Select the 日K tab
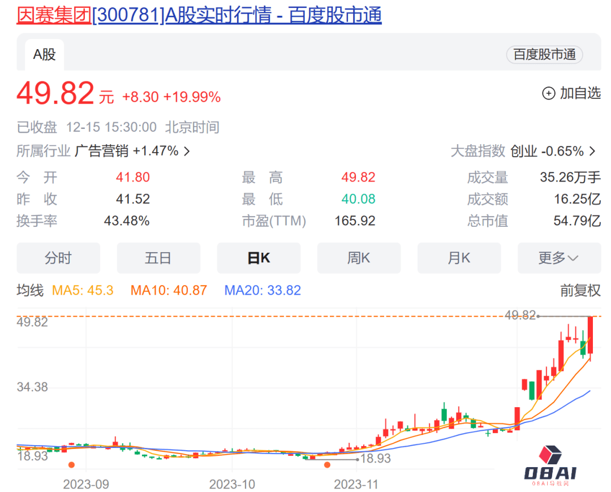 tap(259, 258)
